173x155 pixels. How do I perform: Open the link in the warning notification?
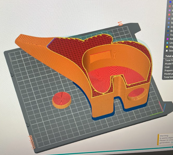coord(172,142)
